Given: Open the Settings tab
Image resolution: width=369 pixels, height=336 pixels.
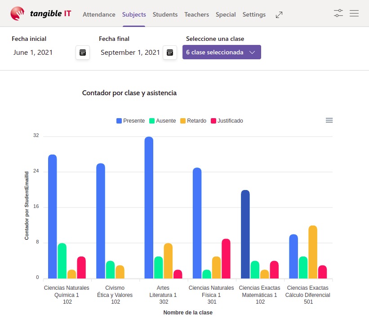Looking at the screenshot, I should [254, 14].
